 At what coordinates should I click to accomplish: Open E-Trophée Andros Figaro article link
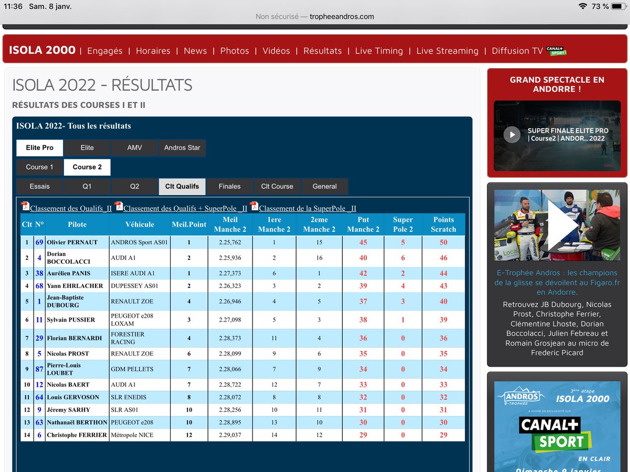(557, 282)
